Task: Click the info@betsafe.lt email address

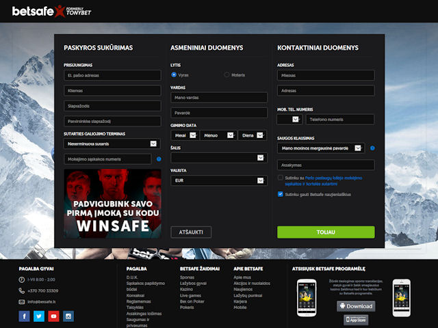Action: pyautogui.click(x=42, y=302)
